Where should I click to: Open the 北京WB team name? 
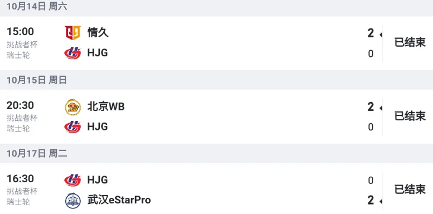(x=106, y=106)
